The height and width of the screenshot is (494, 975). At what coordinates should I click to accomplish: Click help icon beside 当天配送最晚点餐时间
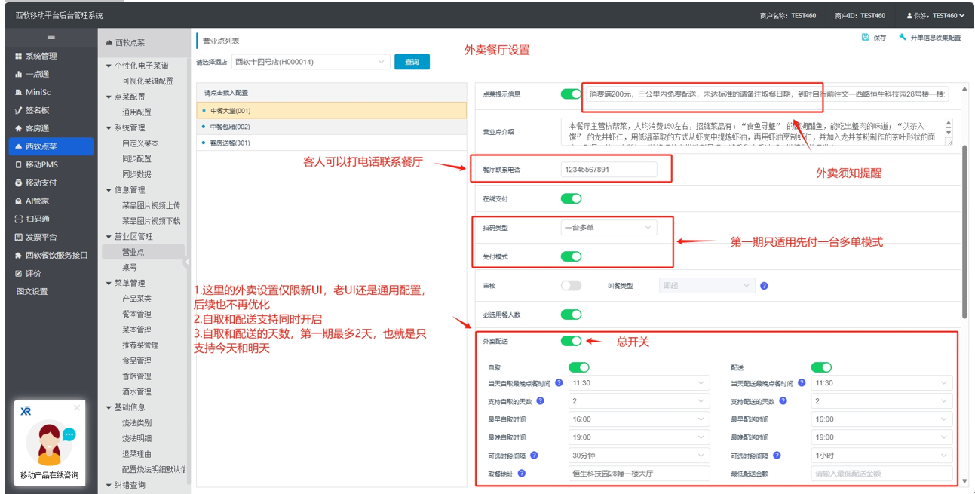[x=802, y=383]
